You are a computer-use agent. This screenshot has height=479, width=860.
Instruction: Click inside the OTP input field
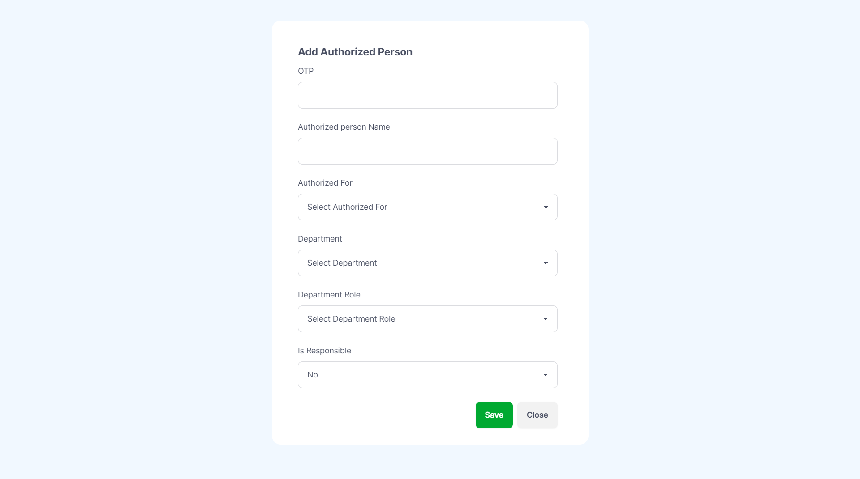(x=427, y=95)
